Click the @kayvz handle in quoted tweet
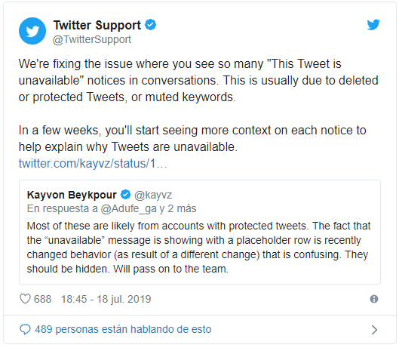The width and height of the screenshot is (399, 351). [x=153, y=195]
